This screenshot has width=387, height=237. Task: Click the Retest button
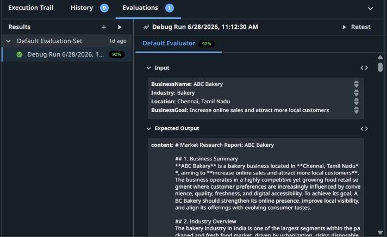click(x=357, y=27)
